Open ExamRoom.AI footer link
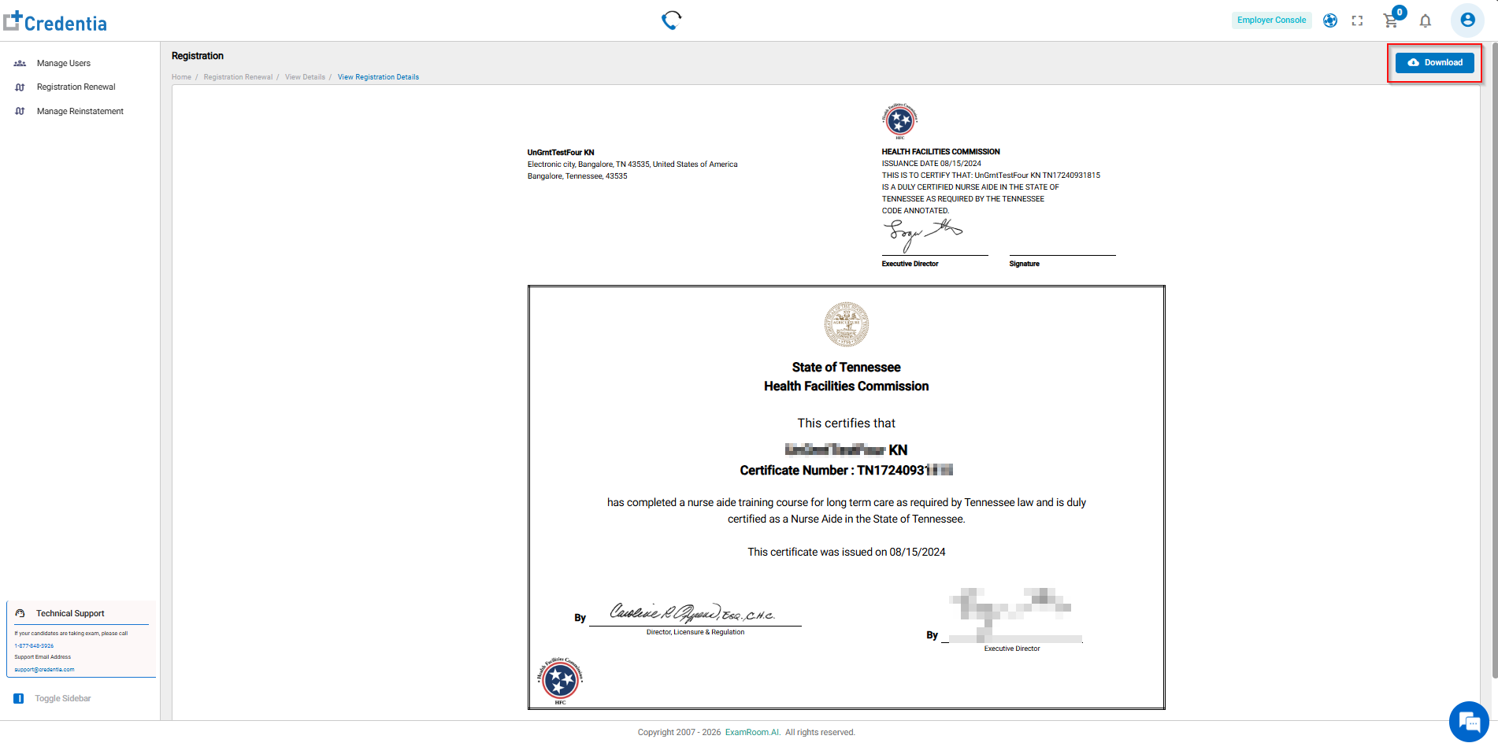 (x=753, y=732)
